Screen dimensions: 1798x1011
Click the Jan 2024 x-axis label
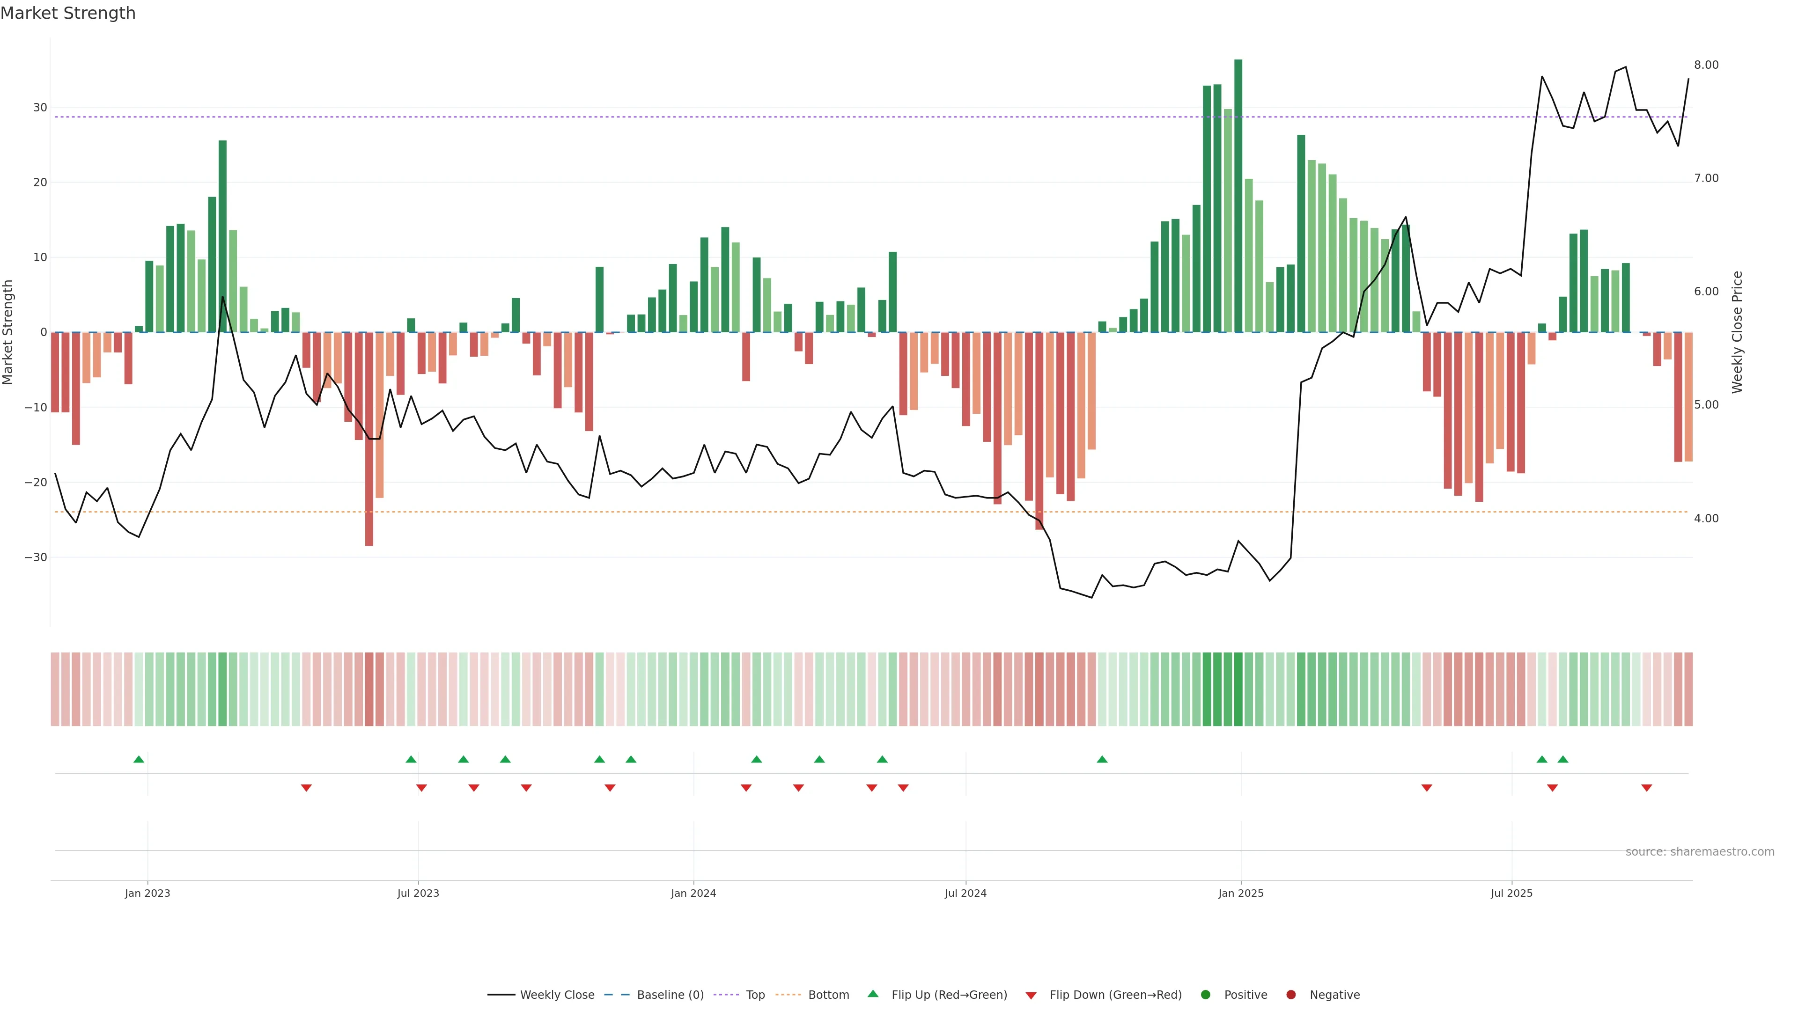(693, 893)
